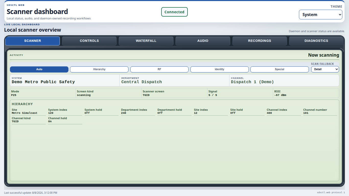Click the RSSI value -67 dBm
The width and height of the screenshot is (349, 196).
[x=280, y=95]
